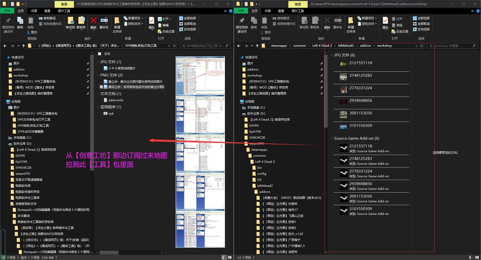The width and height of the screenshot is (481, 260).
Task: Collapse the 文本文档 (1) group
Action: click(98, 94)
